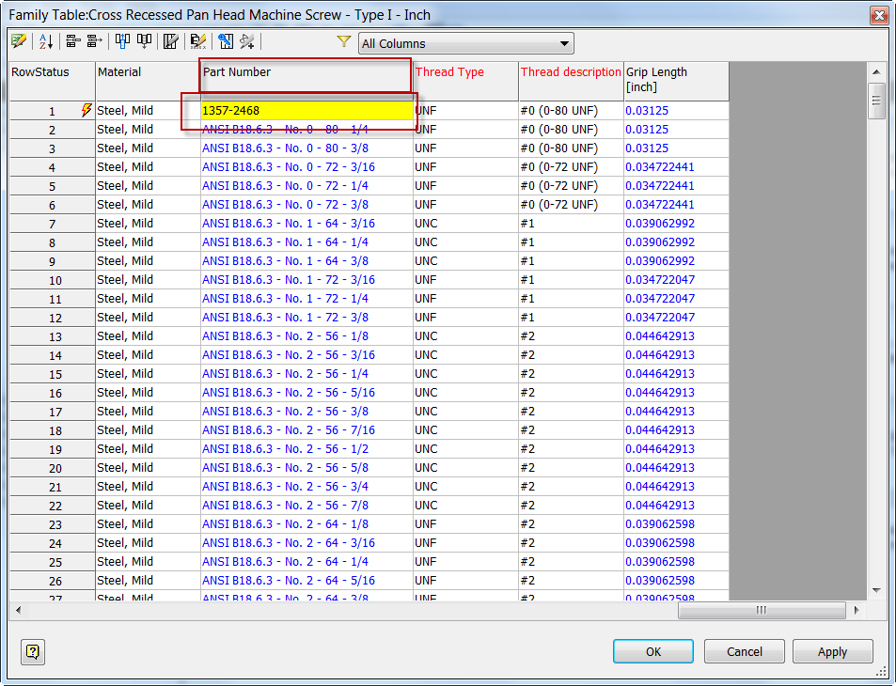This screenshot has height=686, width=896.
Task: Click OK to confirm the family table
Action: 652,650
